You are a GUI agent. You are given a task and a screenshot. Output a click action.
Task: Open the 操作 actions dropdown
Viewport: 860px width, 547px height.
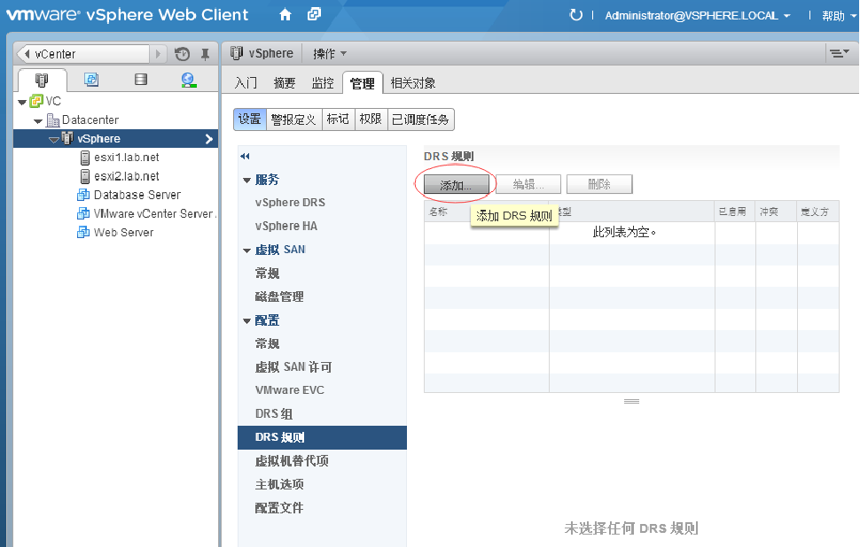coord(330,54)
